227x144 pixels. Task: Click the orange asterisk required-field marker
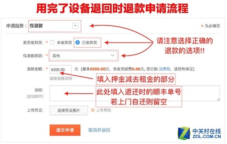pyautogui.click(x=202, y=26)
